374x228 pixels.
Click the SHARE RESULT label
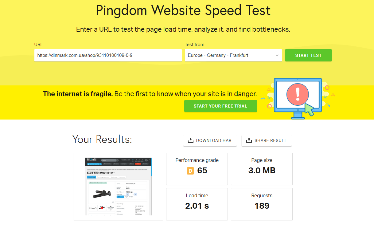[x=270, y=140]
